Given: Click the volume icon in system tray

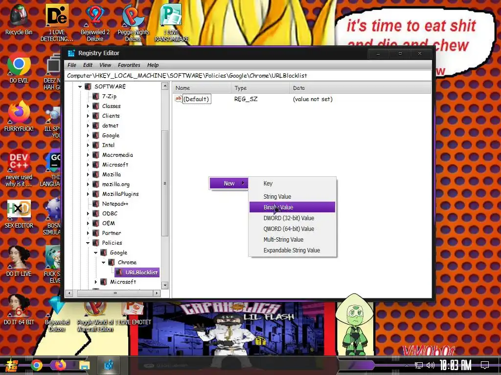Looking at the screenshot, I should pos(431,365).
